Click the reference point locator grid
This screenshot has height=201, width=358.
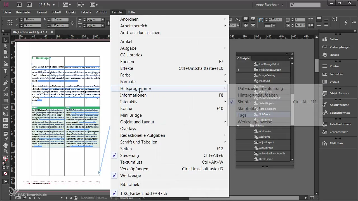click(10, 22)
